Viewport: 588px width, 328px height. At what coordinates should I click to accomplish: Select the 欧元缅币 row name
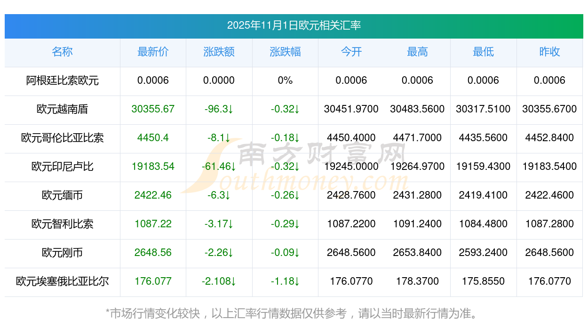[62, 195]
